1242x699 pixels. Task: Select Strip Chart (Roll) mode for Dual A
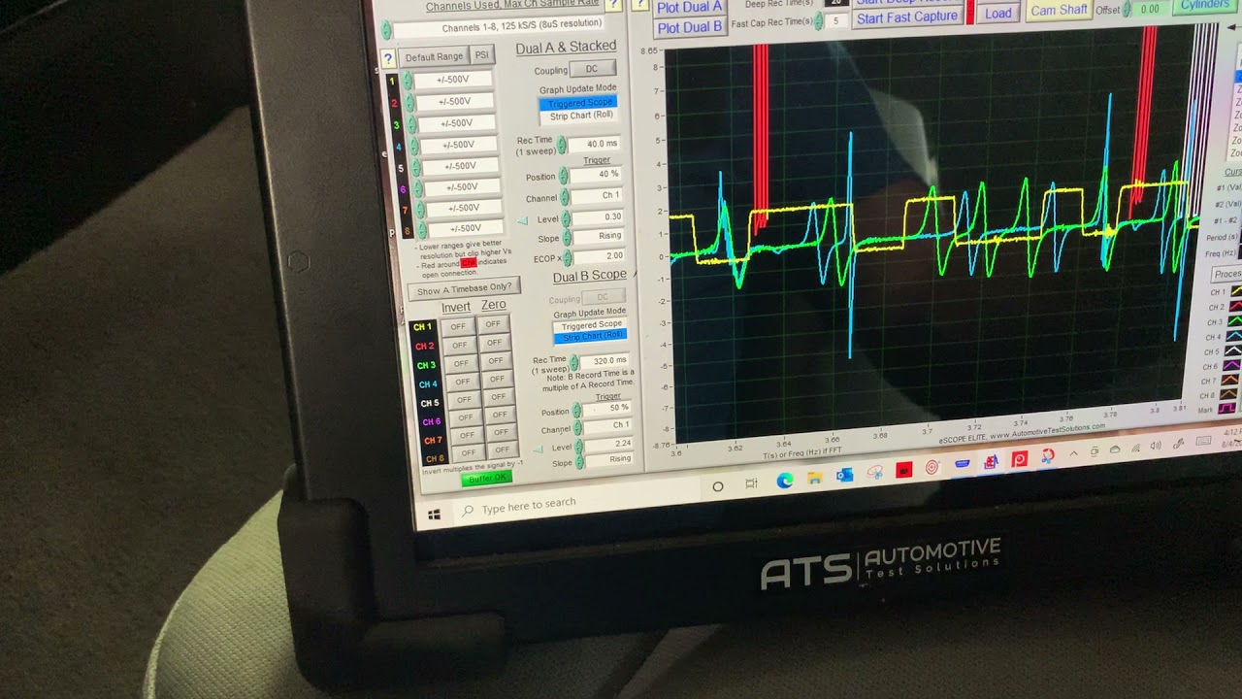580,116
